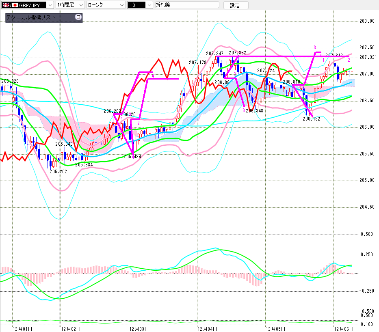Click the 205.202 low price label
Screen dimensions: 379x332
tap(58, 172)
